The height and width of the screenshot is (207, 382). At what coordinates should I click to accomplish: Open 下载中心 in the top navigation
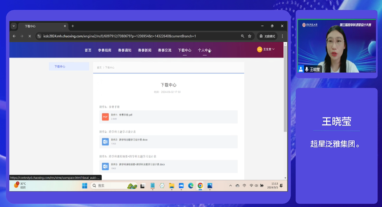[x=185, y=50]
